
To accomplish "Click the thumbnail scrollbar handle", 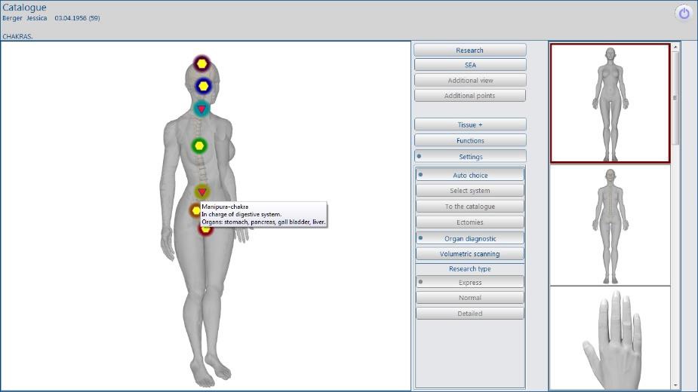I will [x=675, y=98].
